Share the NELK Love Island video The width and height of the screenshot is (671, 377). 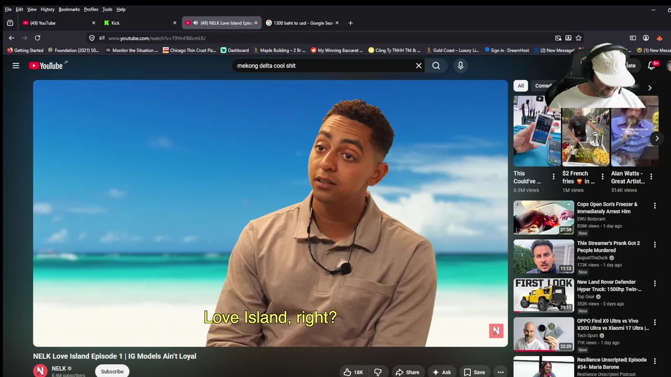pyautogui.click(x=407, y=372)
